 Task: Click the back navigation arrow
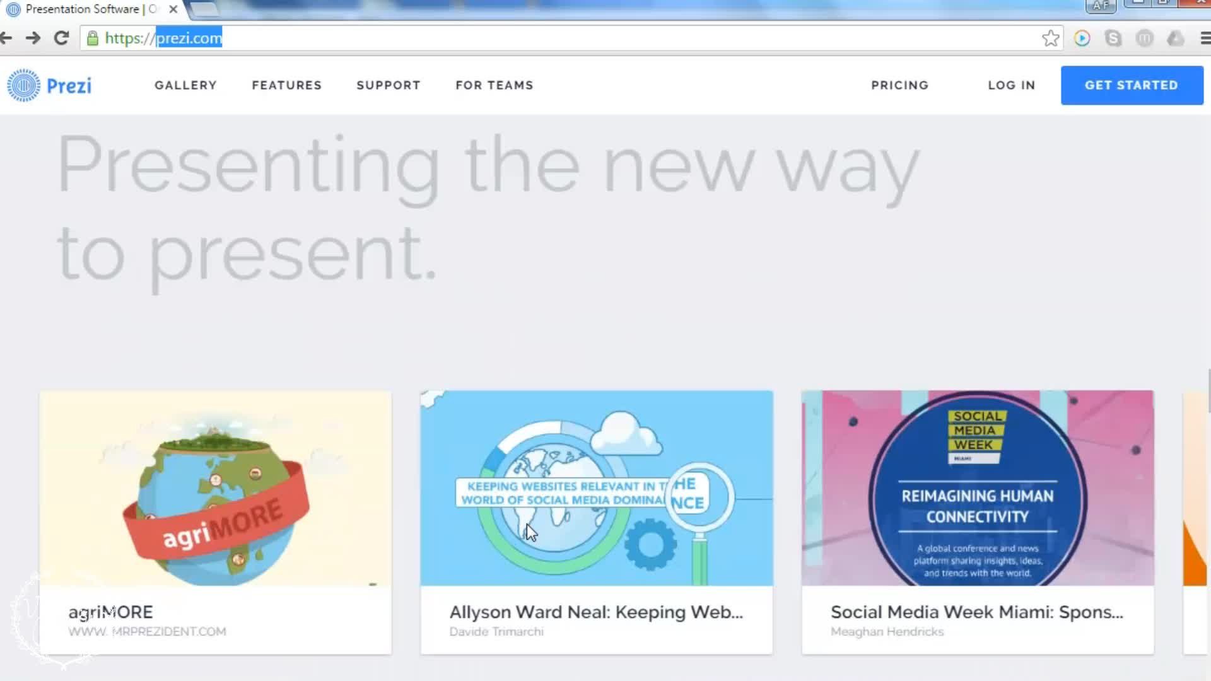click(x=7, y=38)
